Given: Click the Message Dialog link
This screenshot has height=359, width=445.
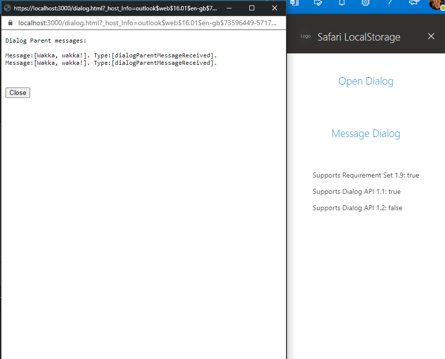Looking at the screenshot, I should 365,134.
